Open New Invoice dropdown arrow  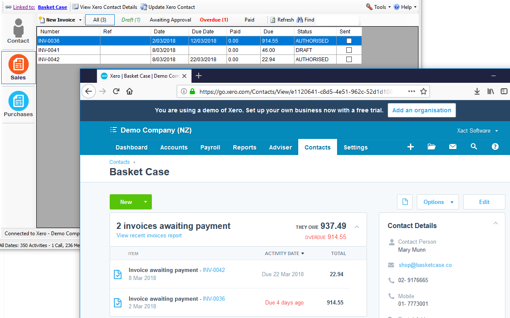(x=80, y=20)
